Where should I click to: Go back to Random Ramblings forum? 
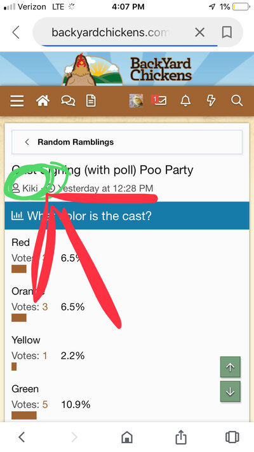coord(127,142)
